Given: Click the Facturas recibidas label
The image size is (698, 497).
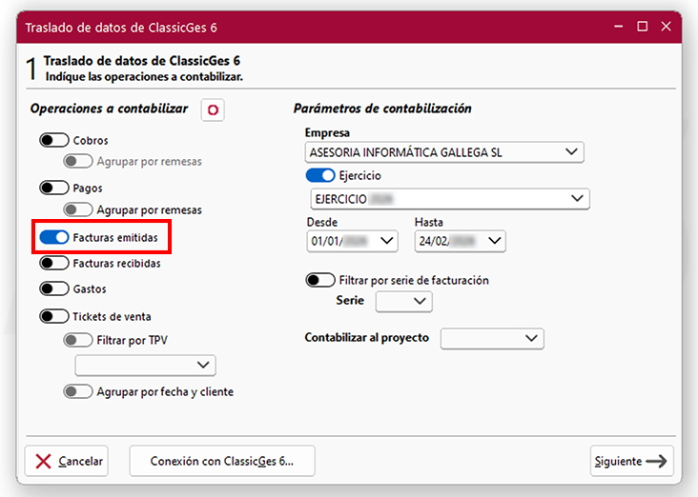Looking at the screenshot, I should point(116,263).
